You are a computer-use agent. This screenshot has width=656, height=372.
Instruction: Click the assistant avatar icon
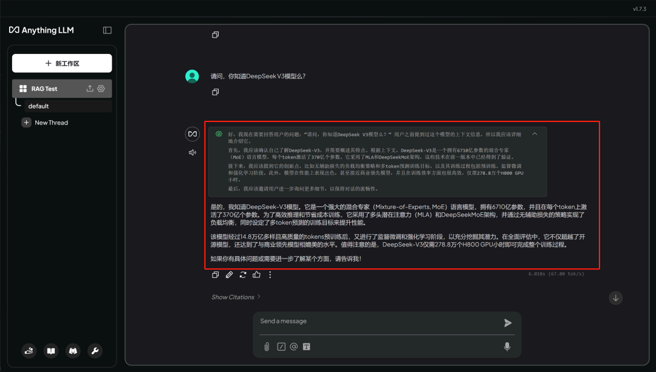click(x=193, y=134)
